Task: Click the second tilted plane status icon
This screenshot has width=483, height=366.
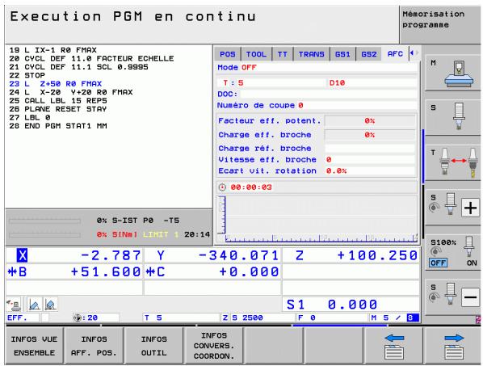Action: point(50,305)
